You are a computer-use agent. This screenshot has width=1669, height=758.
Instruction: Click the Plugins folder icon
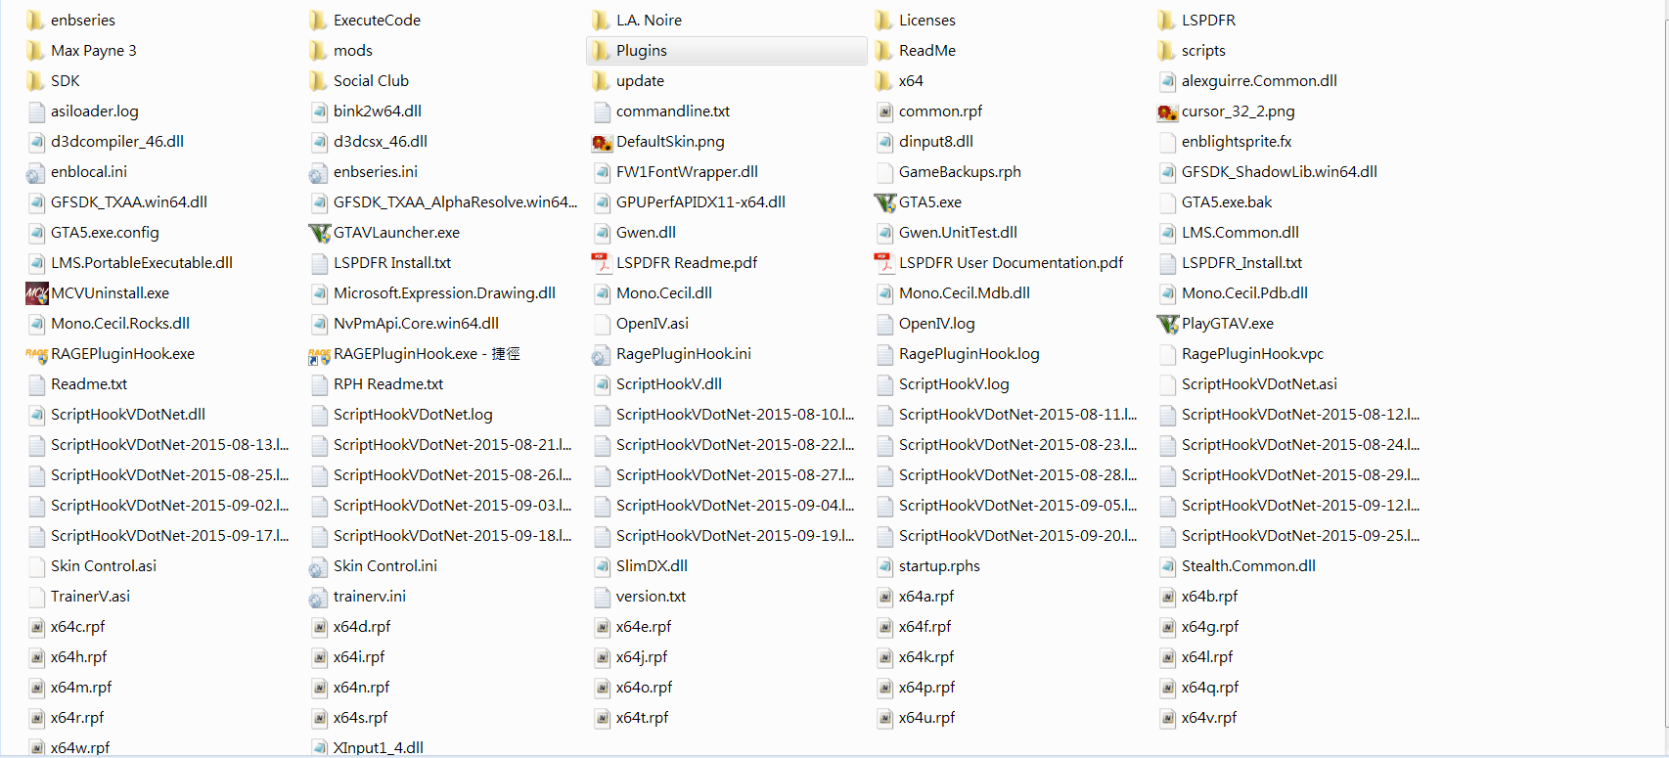[602, 51]
